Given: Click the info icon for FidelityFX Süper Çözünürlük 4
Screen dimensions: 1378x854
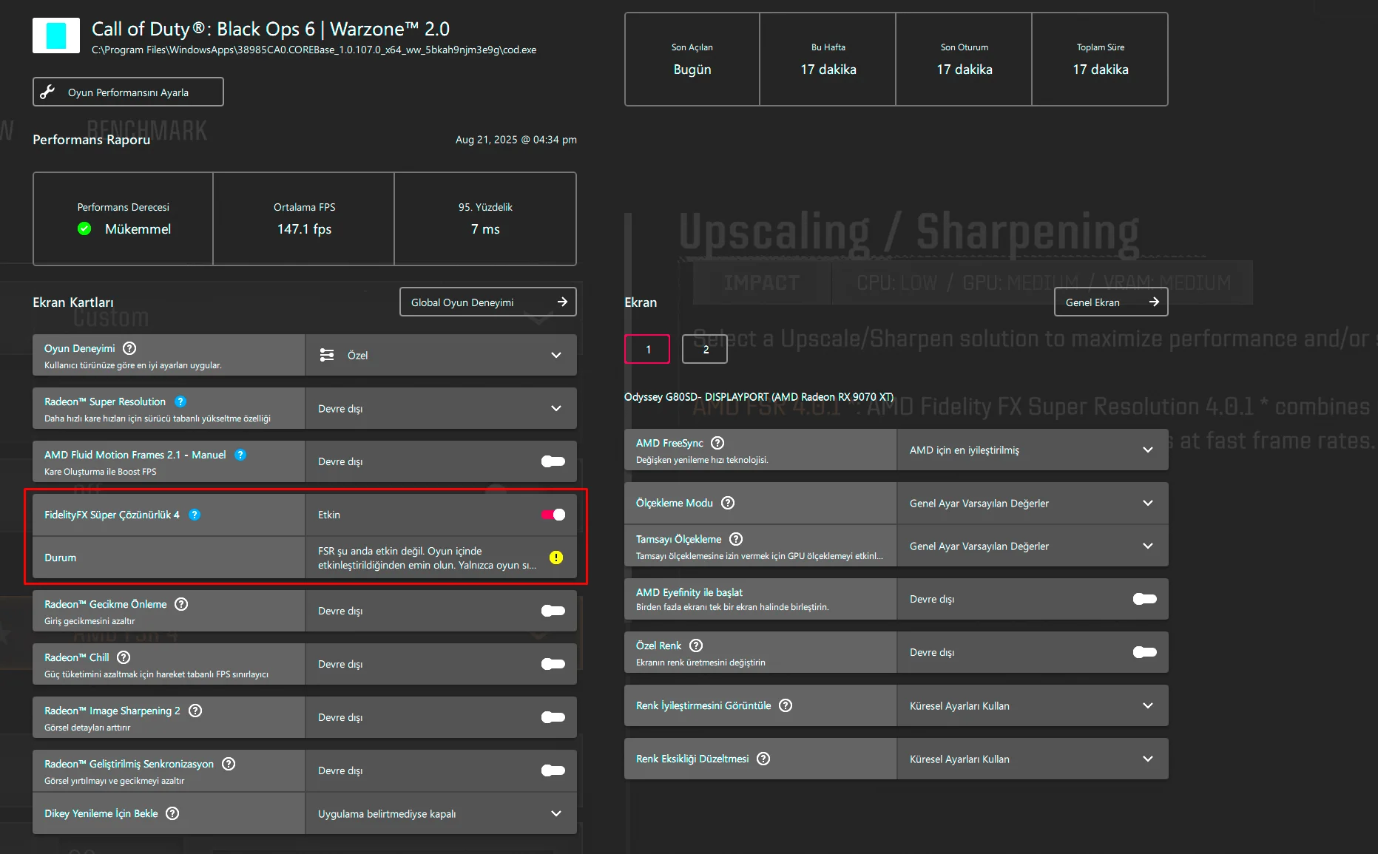Looking at the screenshot, I should coord(195,515).
